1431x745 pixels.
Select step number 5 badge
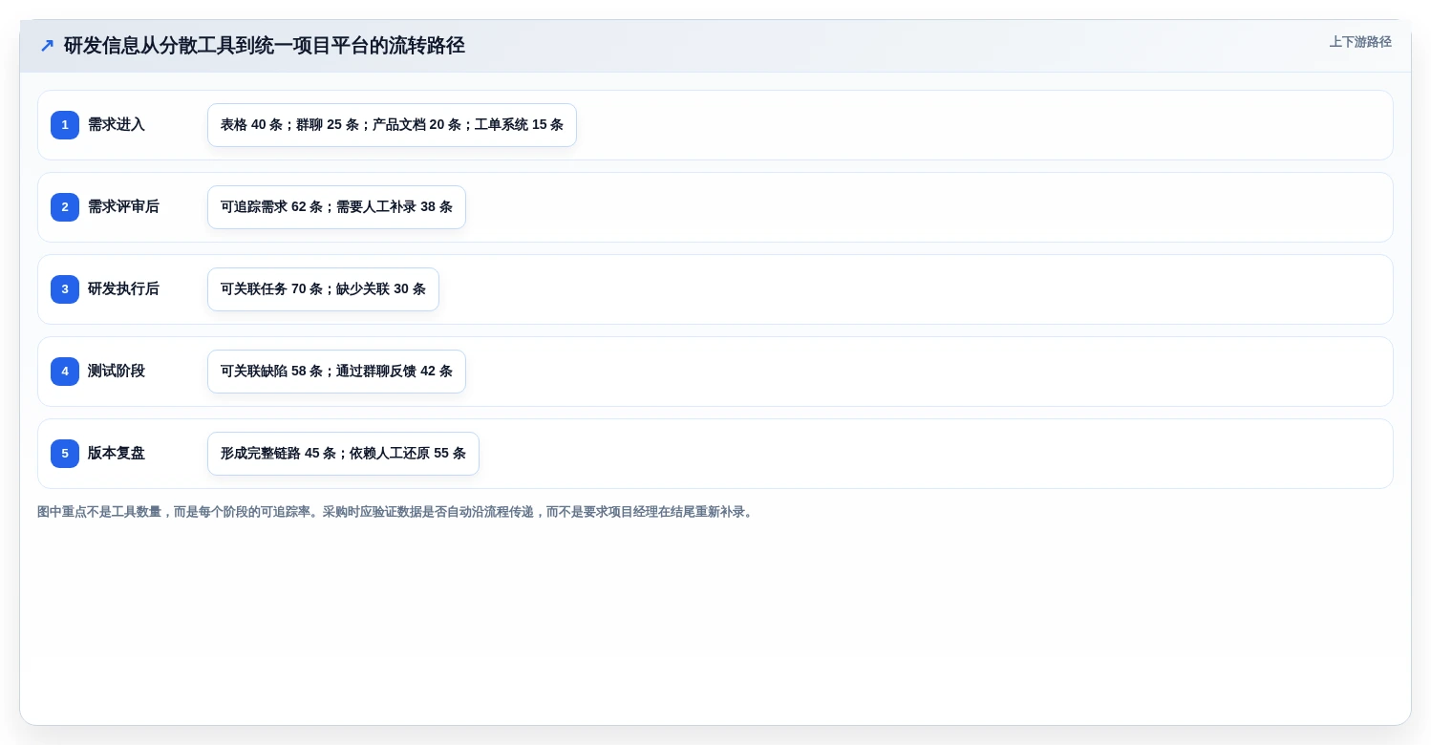pos(65,454)
